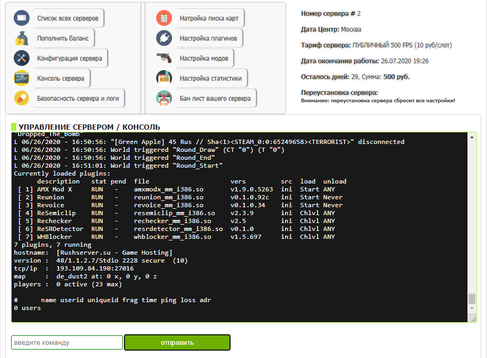Viewport: 487px width, 358px height.
Task: Click the Round_Draw log line
Action: point(149,150)
